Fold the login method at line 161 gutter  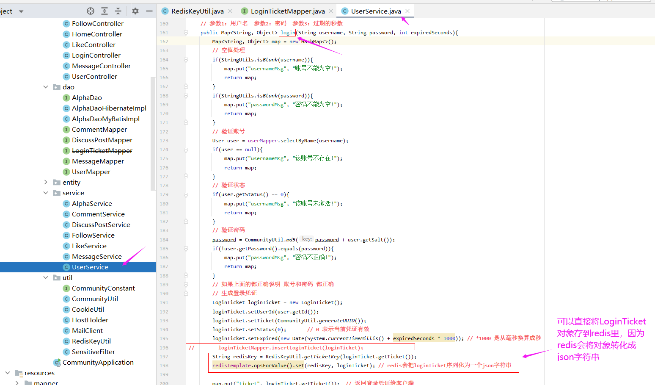(186, 33)
